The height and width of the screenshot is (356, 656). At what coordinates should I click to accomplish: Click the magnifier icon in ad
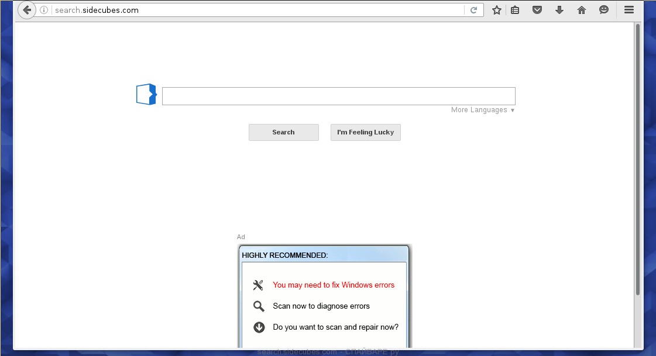pos(259,306)
